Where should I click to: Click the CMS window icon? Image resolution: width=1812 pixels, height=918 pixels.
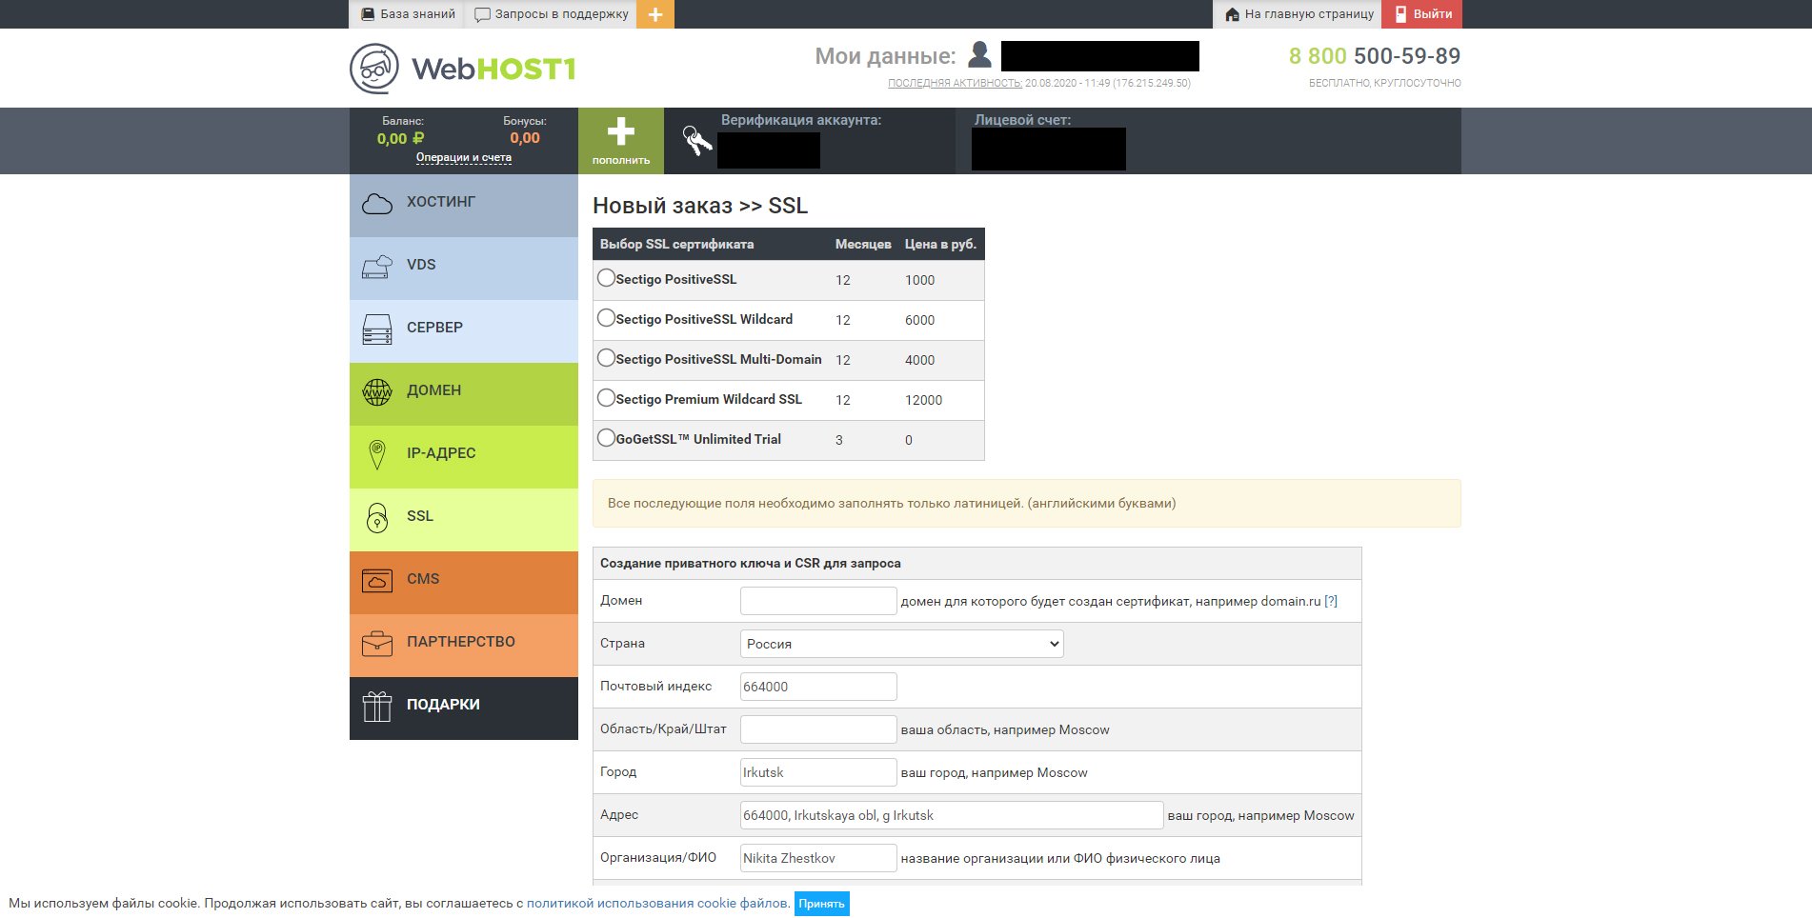(x=377, y=580)
